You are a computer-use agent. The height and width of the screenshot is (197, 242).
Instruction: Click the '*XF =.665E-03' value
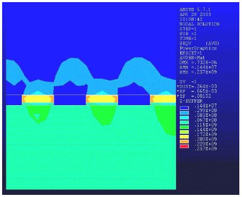coord(197,91)
